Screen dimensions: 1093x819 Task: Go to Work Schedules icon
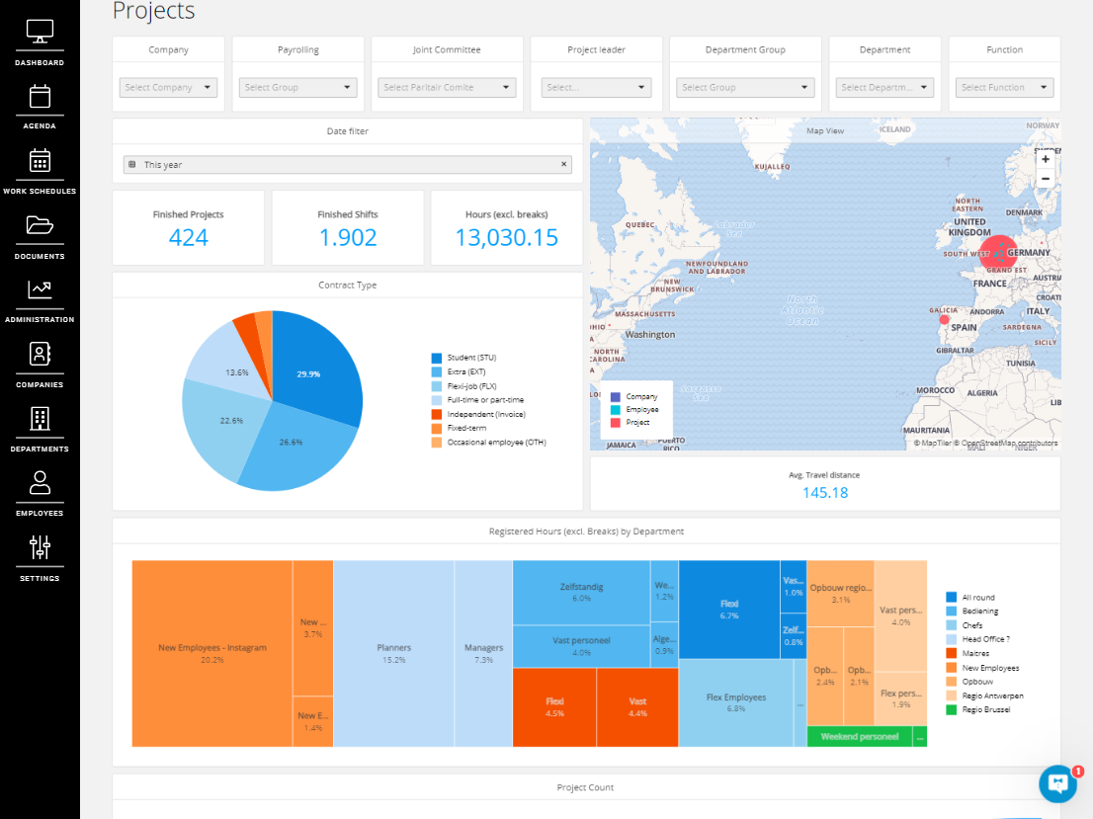pos(40,161)
